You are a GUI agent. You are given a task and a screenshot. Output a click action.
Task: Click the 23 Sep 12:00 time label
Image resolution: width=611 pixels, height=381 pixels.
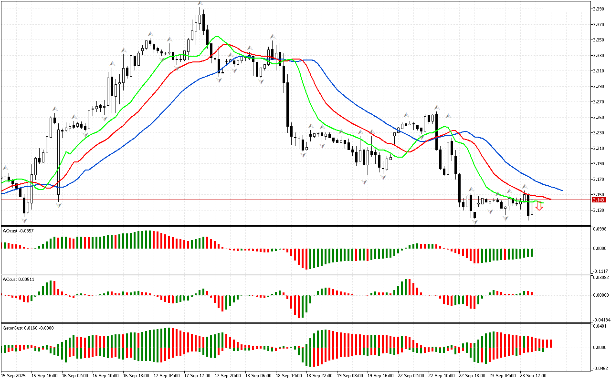click(533, 375)
